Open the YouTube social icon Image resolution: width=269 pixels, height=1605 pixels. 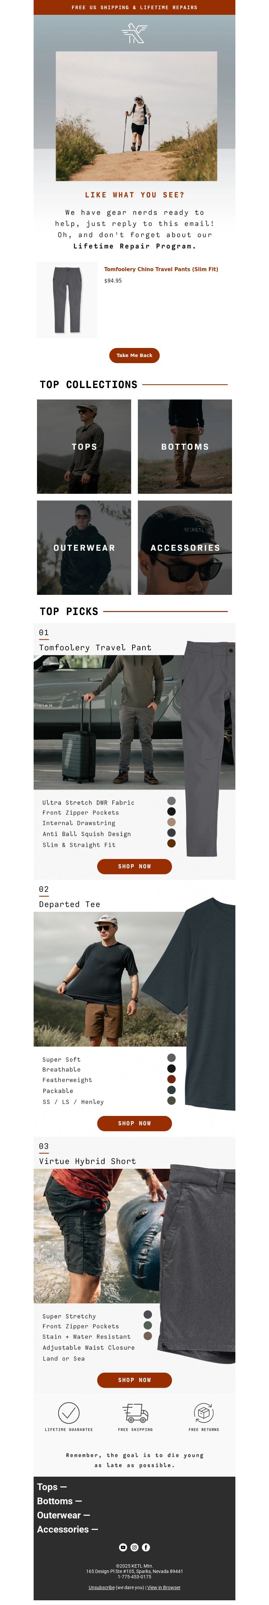123,1547
